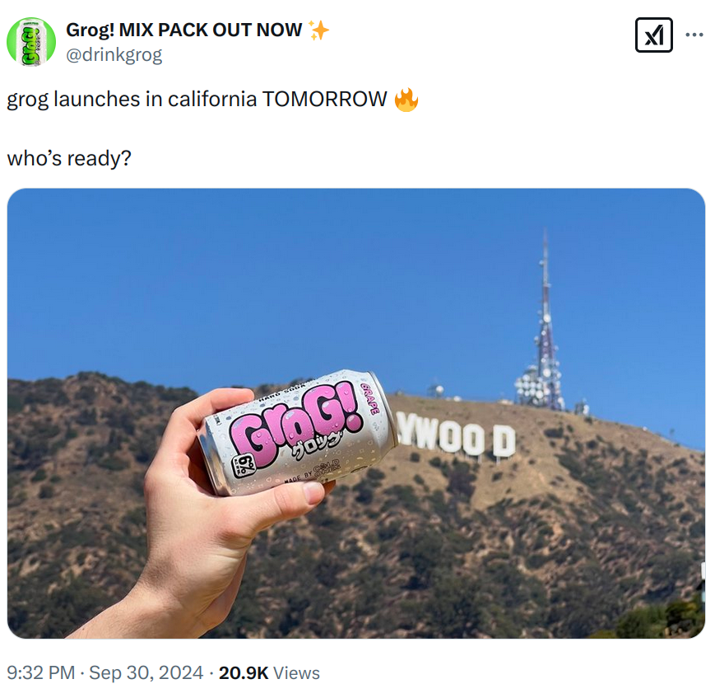This screenshot has width=715, height=693.
Task: Click the 20.9K Views count
Action: (x=269, y=672)
